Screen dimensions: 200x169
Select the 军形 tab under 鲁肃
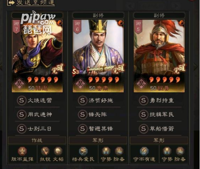pyautogui.click(x=98, y=140)
